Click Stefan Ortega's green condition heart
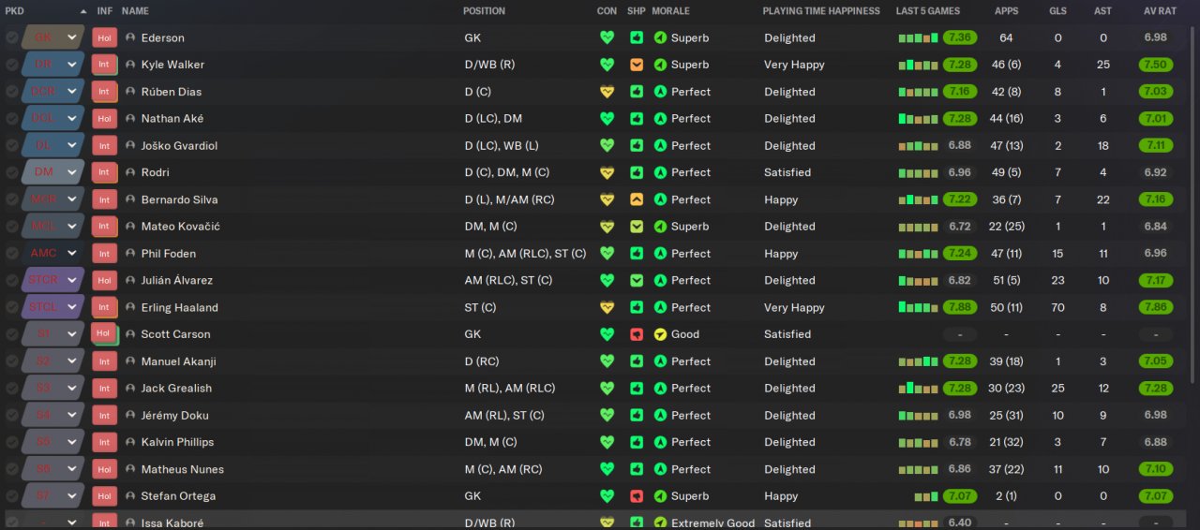The image size is (1200, 530). click(x=607, y=496)
